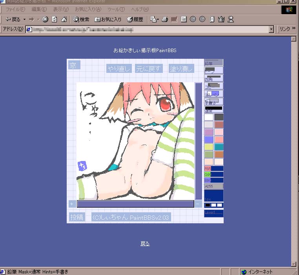299x275 pixels.
Task: Click the browser Stop icon
Action: coord(45,19)
